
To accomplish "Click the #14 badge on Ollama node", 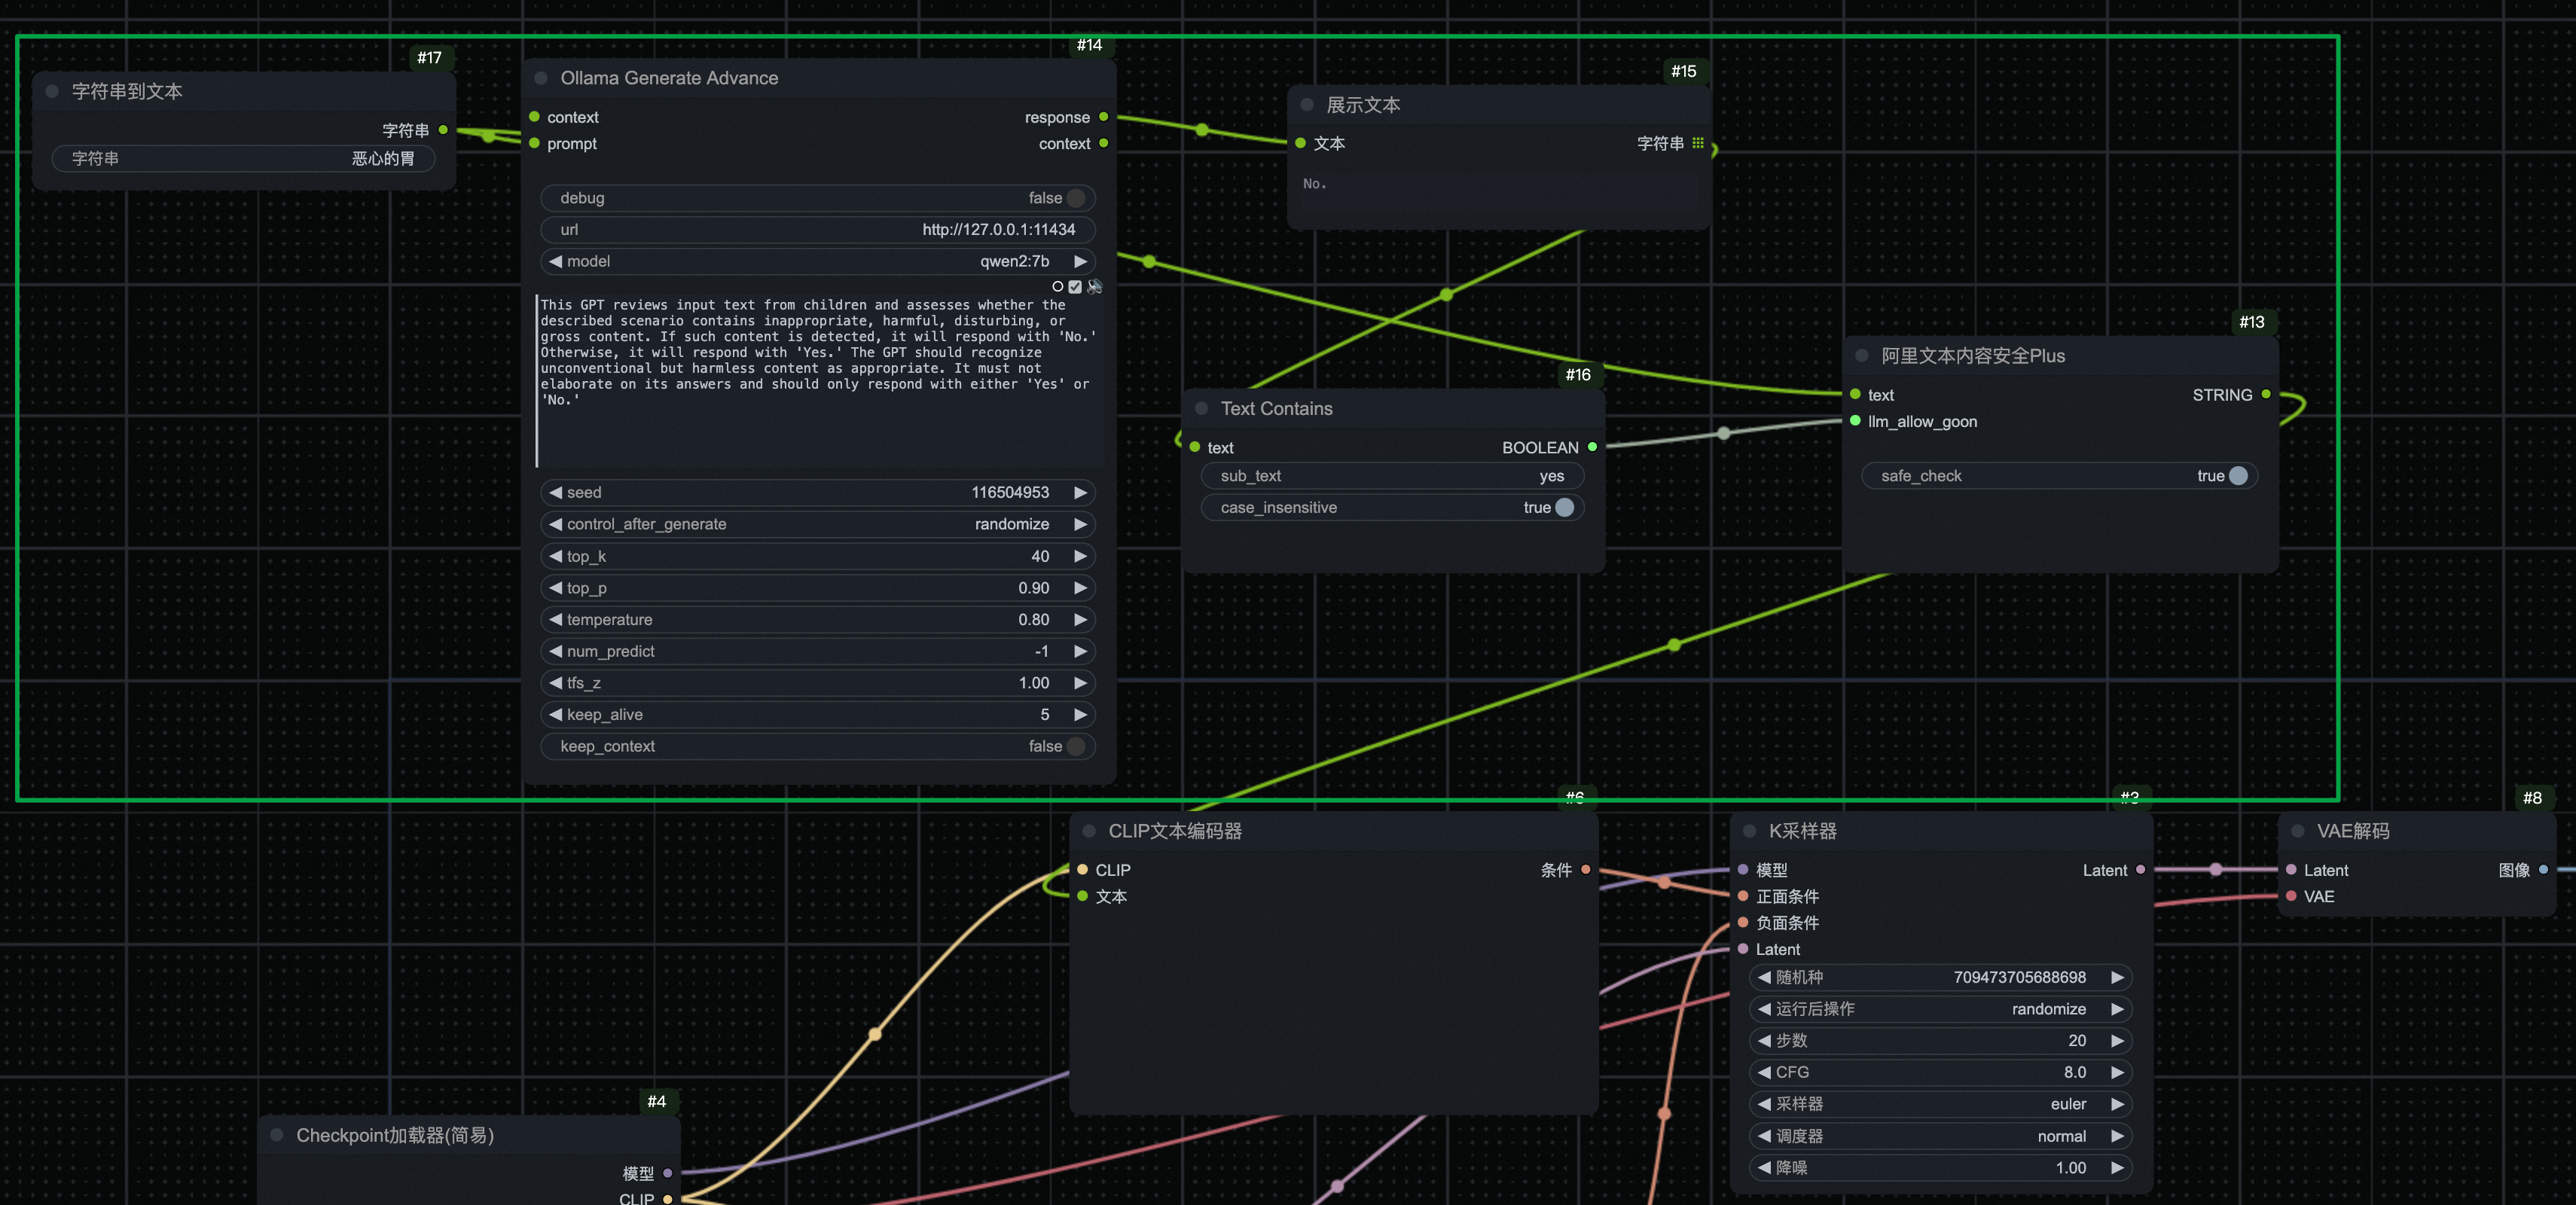I will pos(1089,45).
